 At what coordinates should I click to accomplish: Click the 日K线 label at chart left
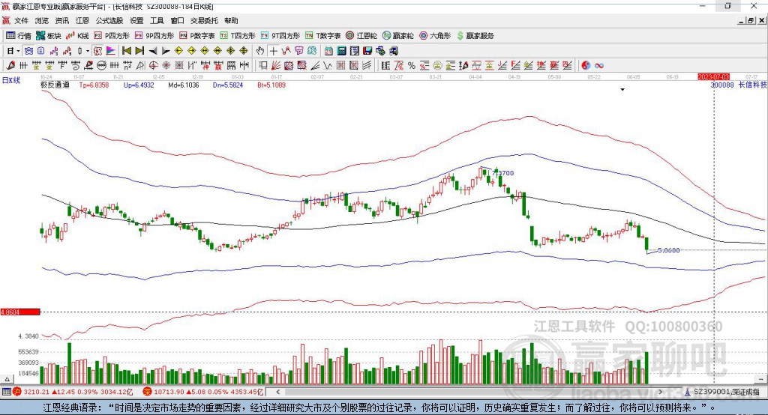(x=11, y=80)
